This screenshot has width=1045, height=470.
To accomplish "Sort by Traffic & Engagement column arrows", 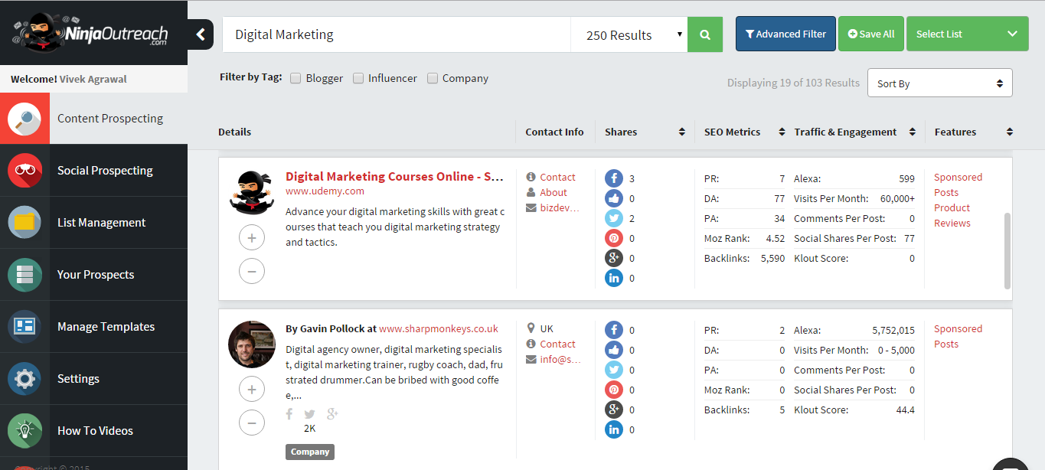I will coord(912,132).
